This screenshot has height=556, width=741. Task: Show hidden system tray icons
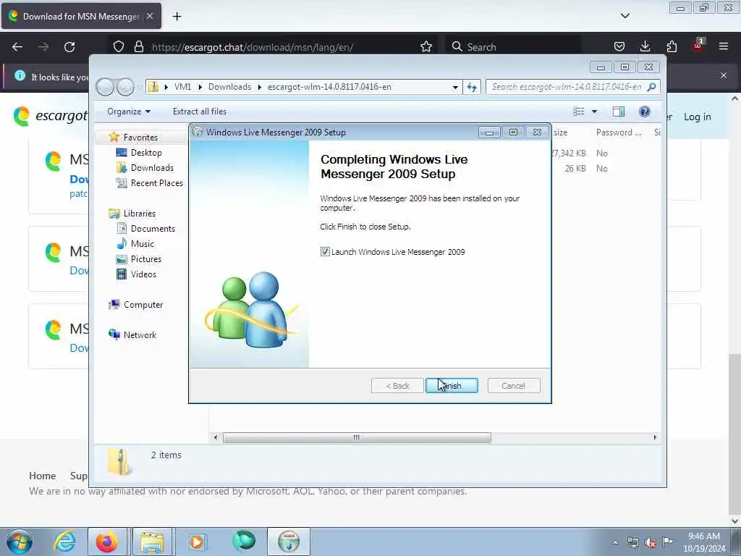615,543
